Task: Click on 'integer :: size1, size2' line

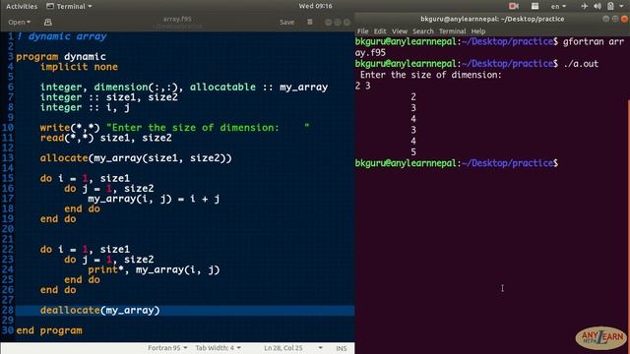Action: tap(108, 97)
